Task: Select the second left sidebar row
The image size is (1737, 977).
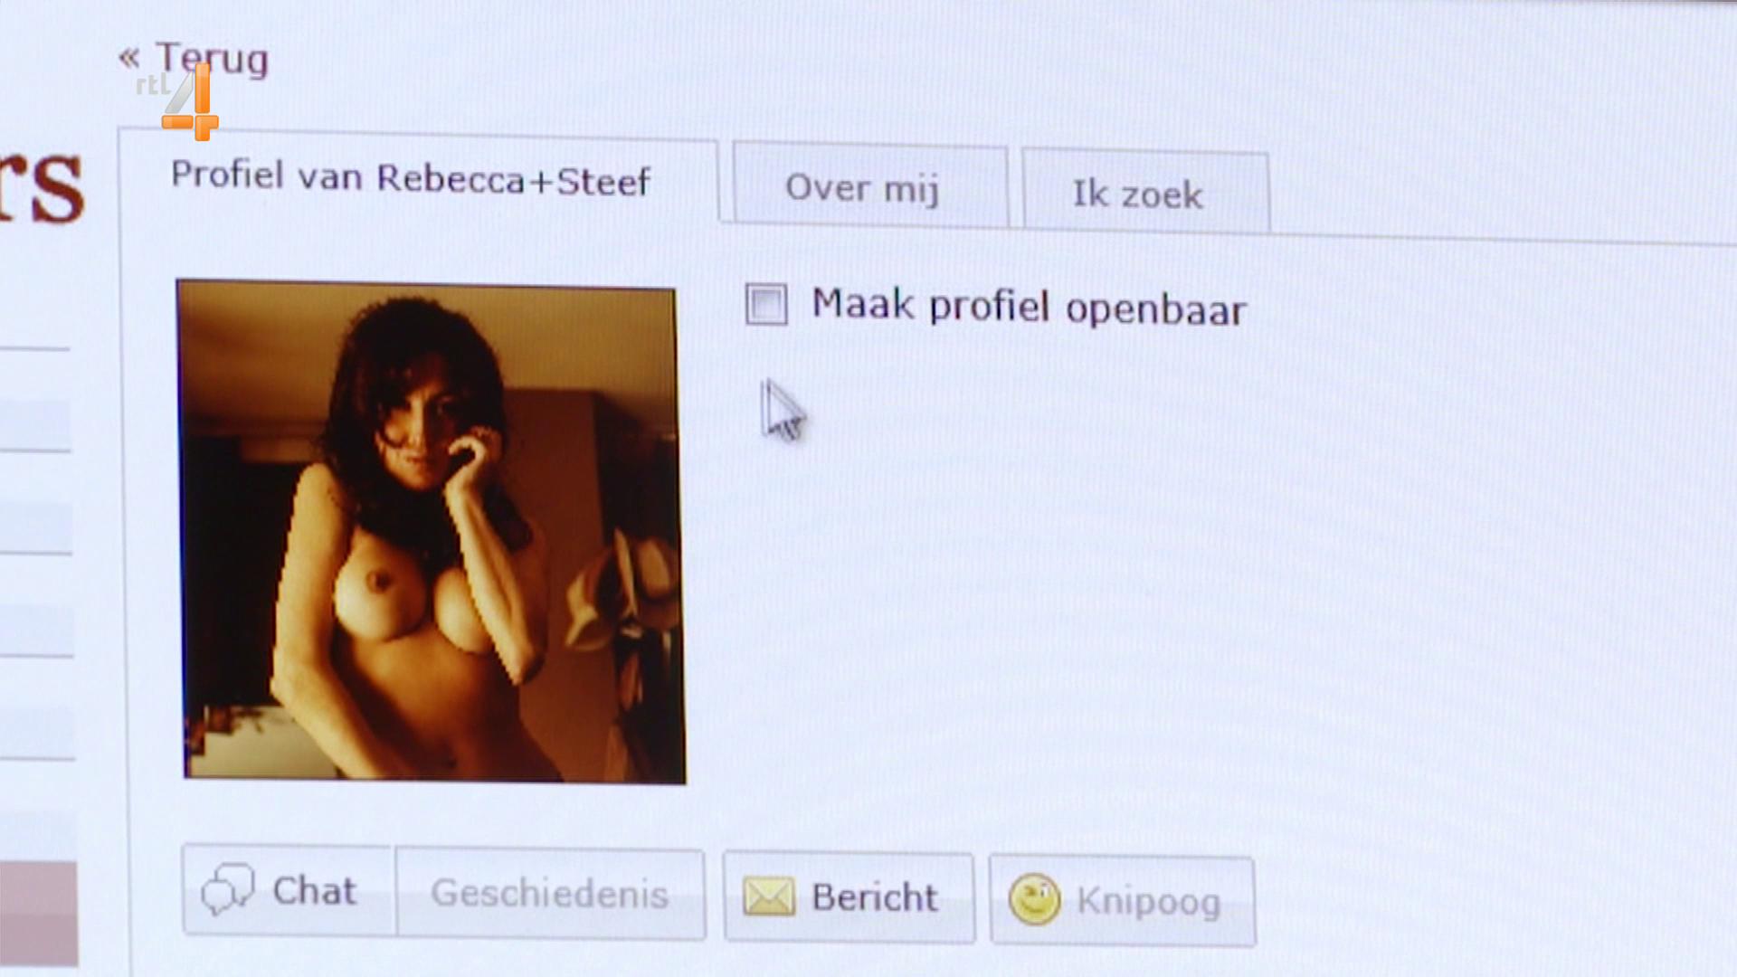Action: pos(35,502)
